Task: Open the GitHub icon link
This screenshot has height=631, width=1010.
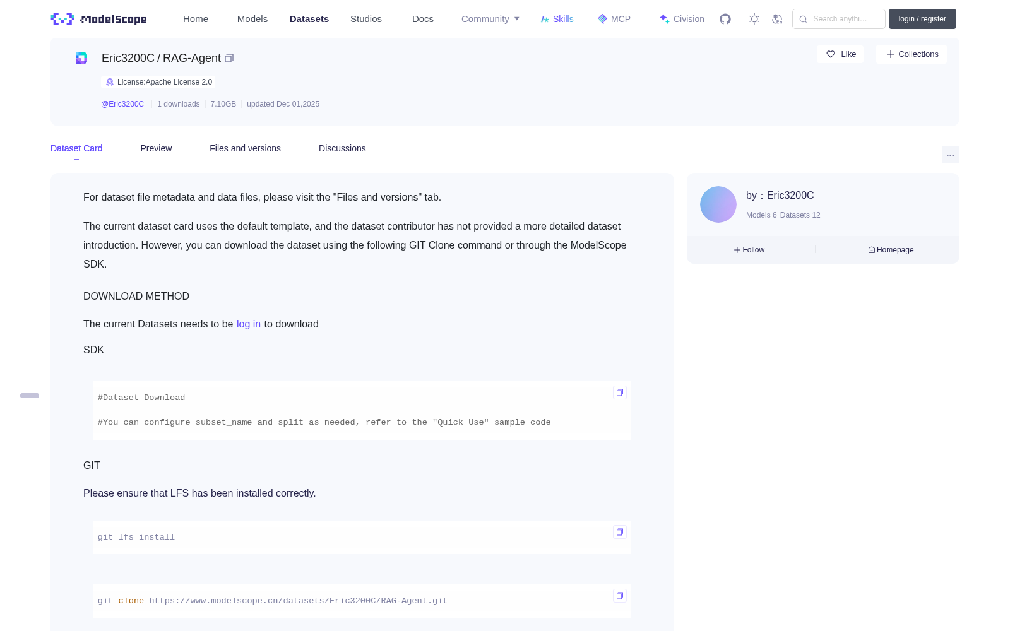Action: [725, 19]
